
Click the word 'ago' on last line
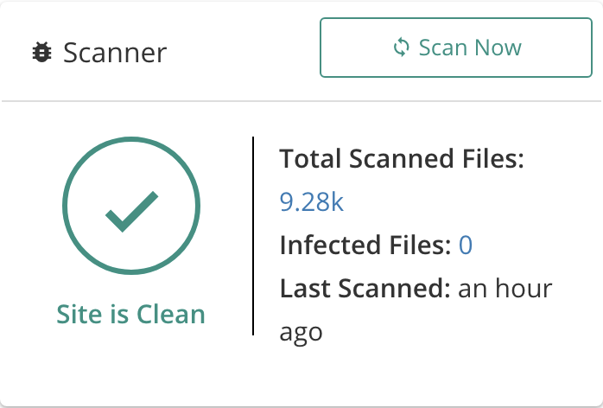[x=301, y=333]
